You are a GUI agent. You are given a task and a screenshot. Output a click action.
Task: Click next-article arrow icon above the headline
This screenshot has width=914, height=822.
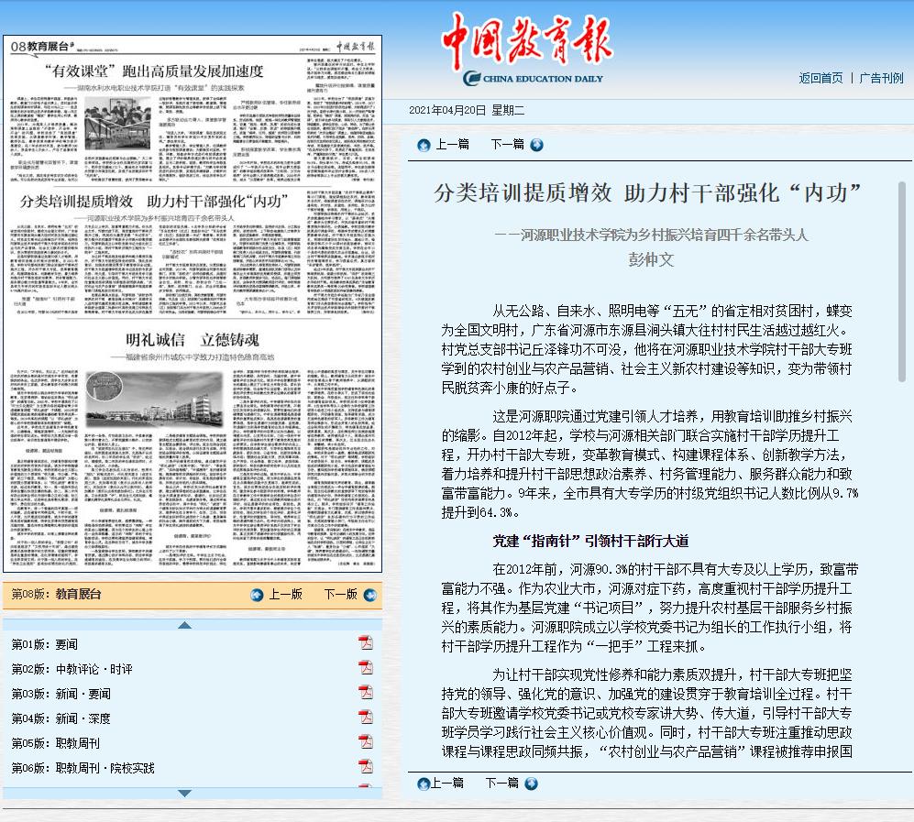coord(536,145)
